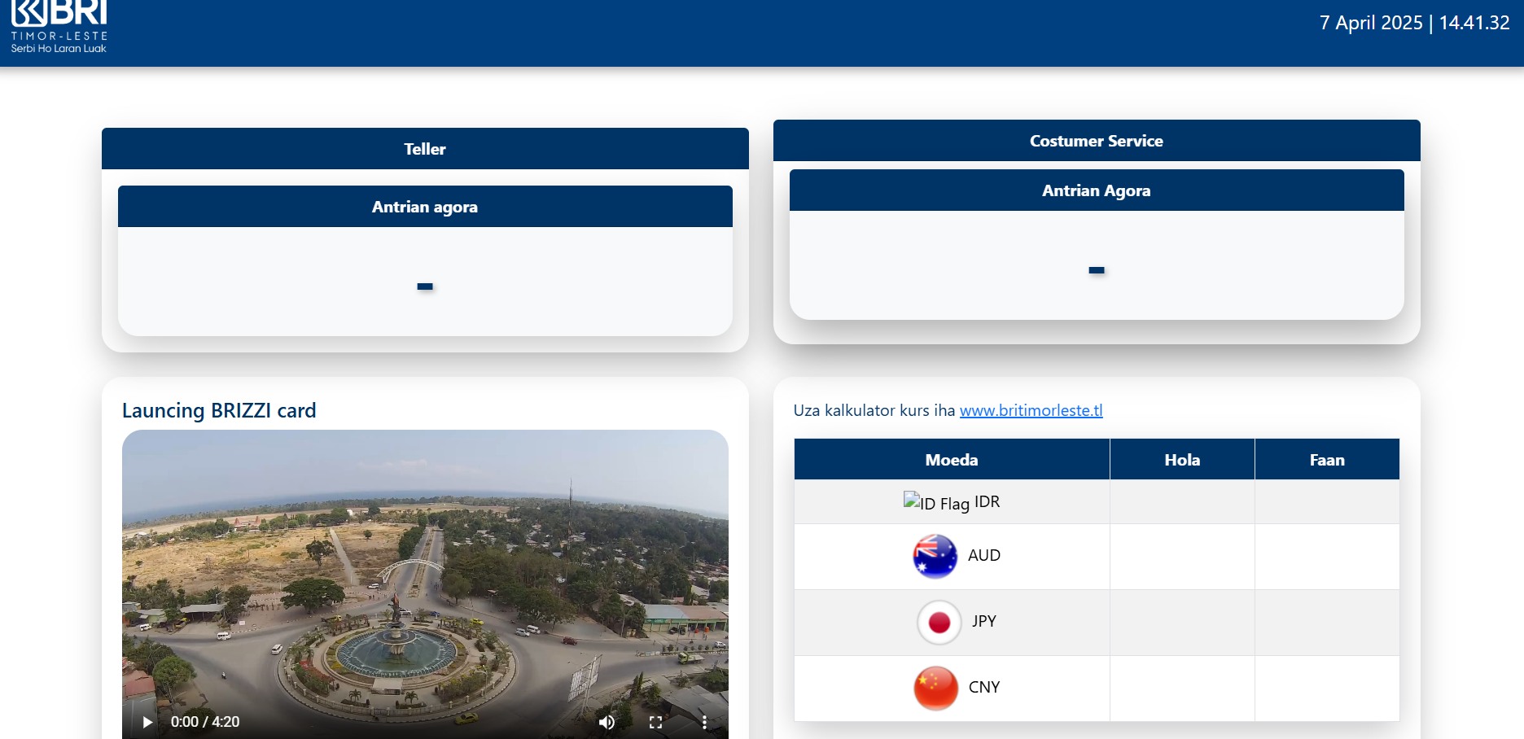Click the Costumer Service panel header
Image resolution: width=1524 pixels, height=739 pixels.
click(x=1097, y=141)
